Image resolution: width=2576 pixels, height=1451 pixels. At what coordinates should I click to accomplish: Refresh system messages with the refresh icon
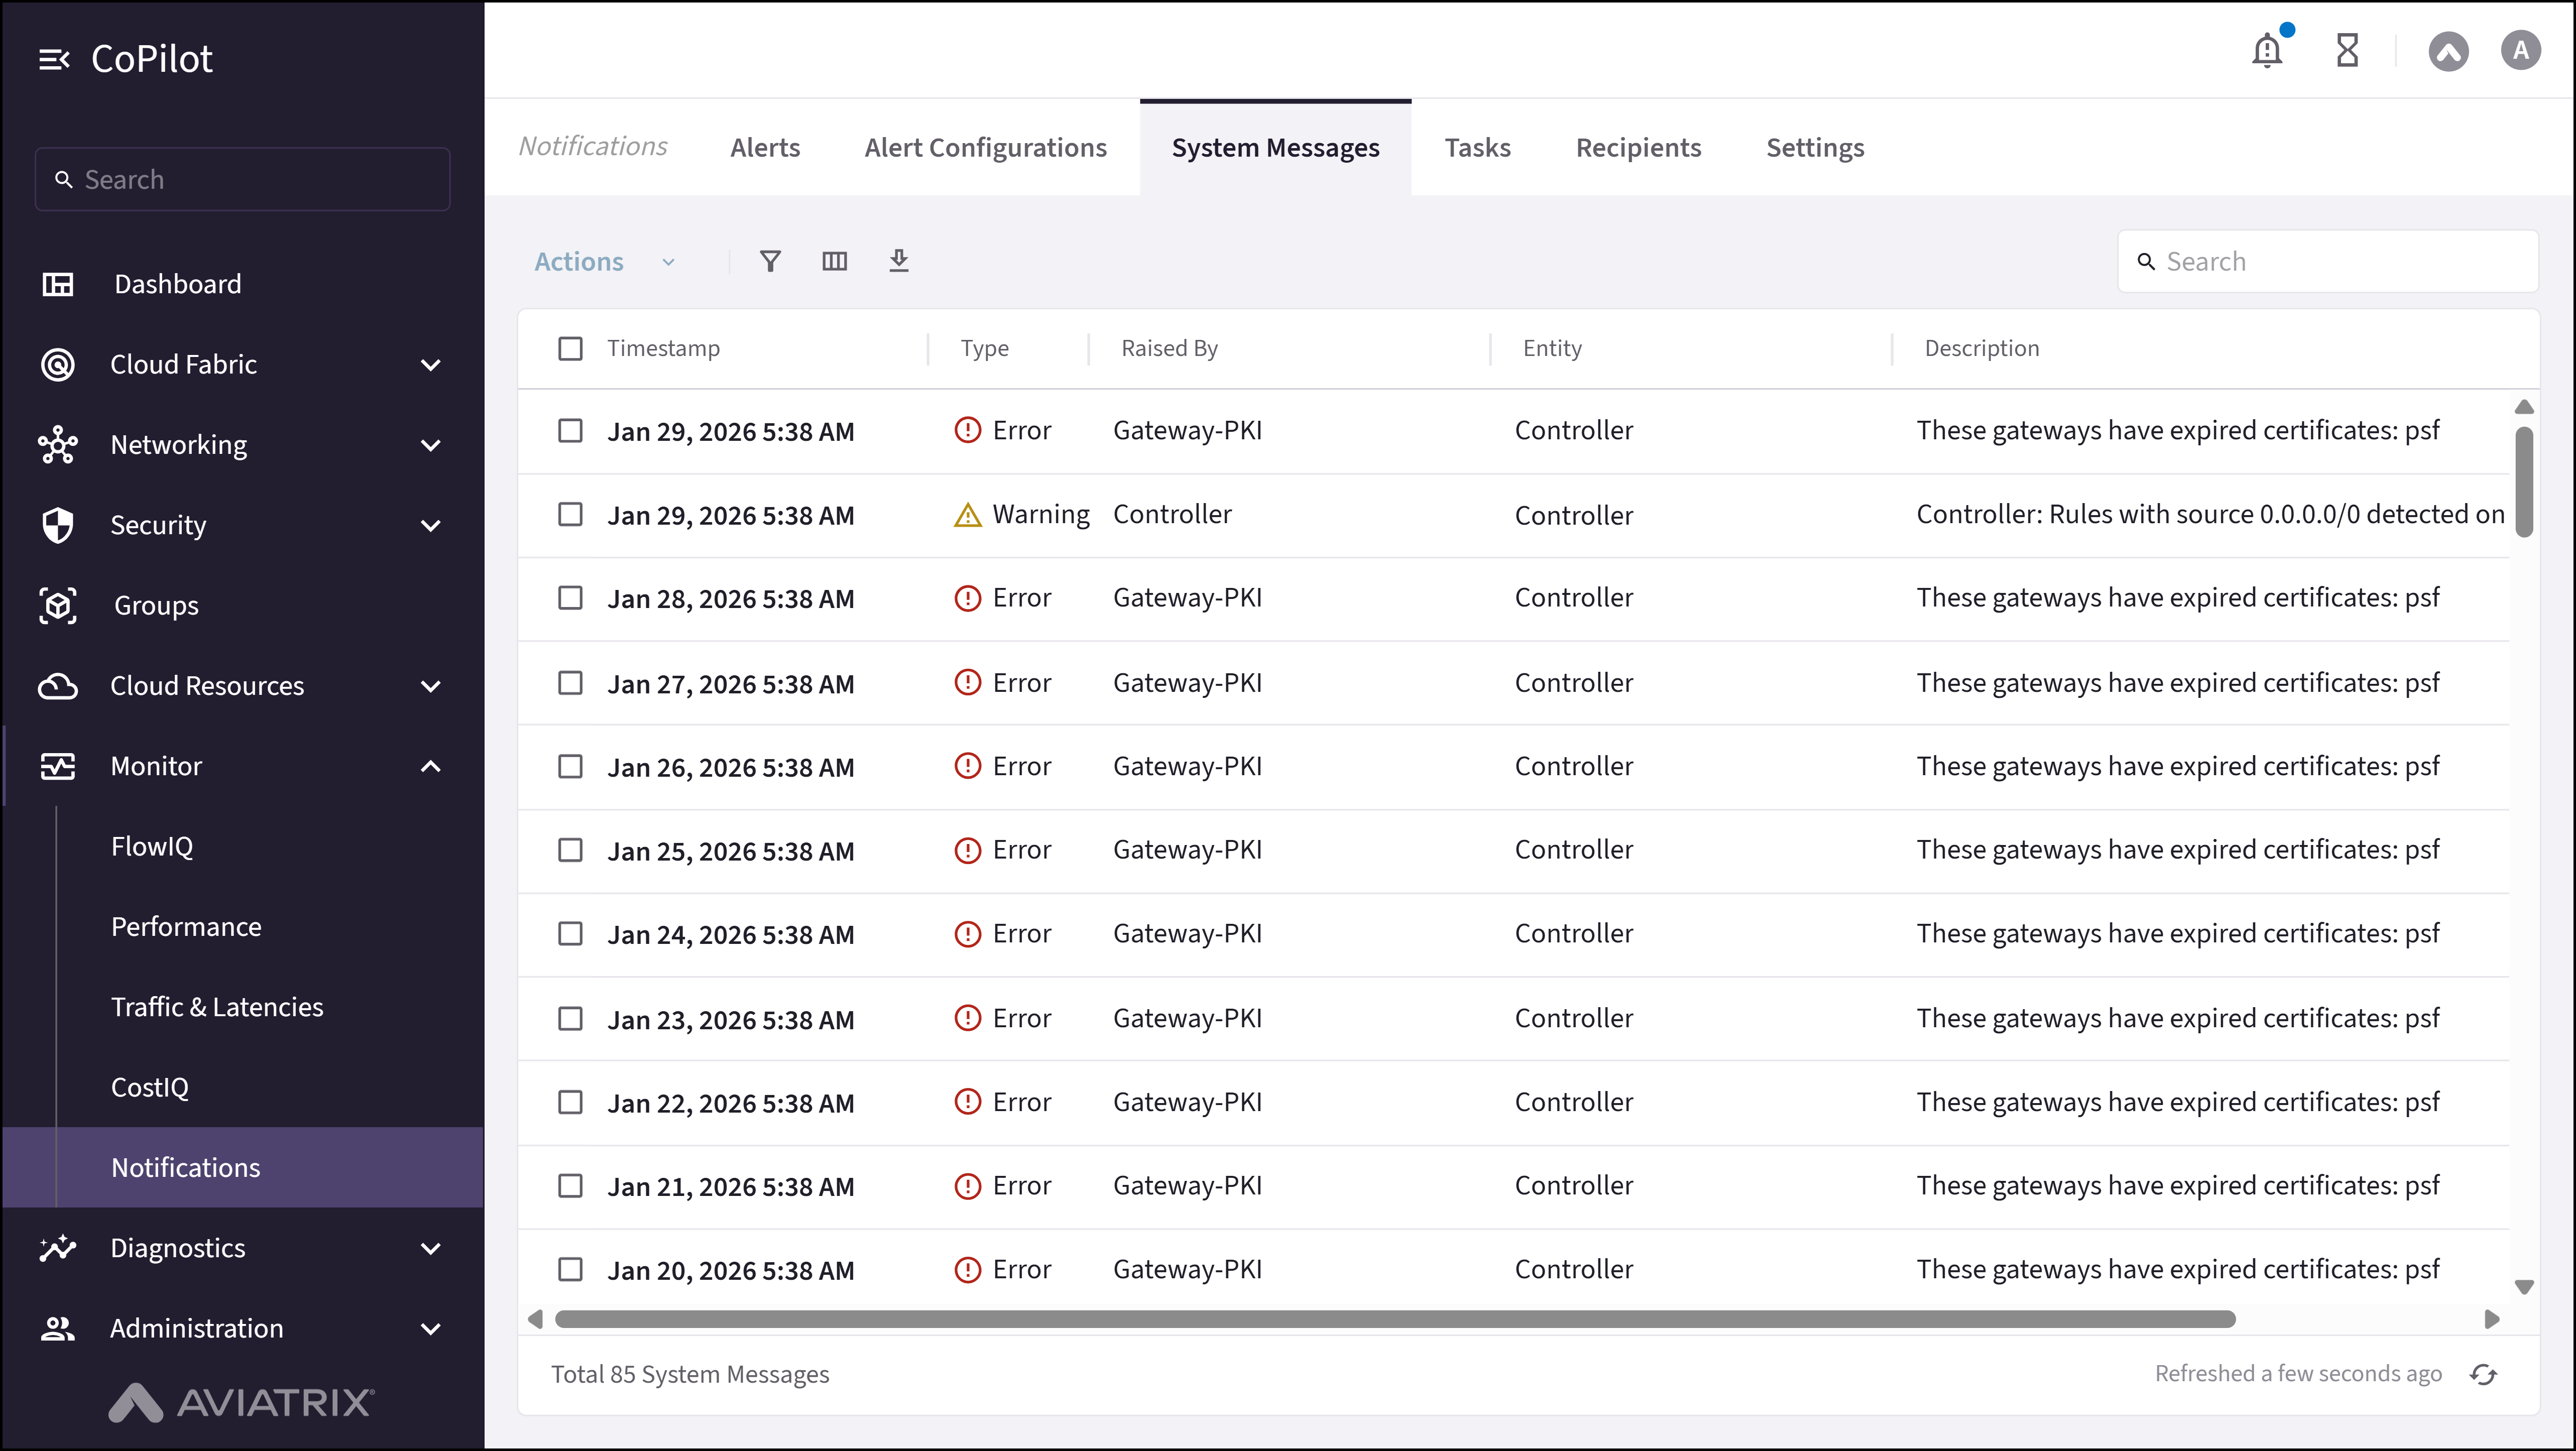(2484, 1373)
